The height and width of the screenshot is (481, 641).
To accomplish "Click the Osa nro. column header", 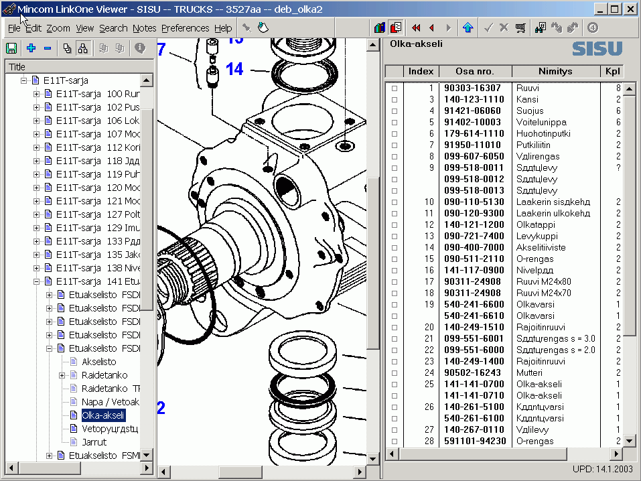I will (475, 71).
